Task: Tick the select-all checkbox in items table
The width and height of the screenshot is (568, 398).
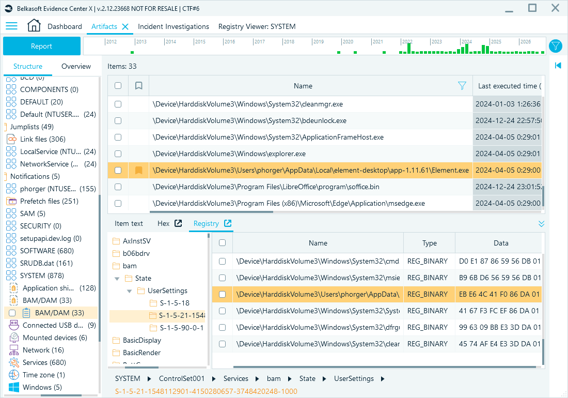Action: [118, 86]
